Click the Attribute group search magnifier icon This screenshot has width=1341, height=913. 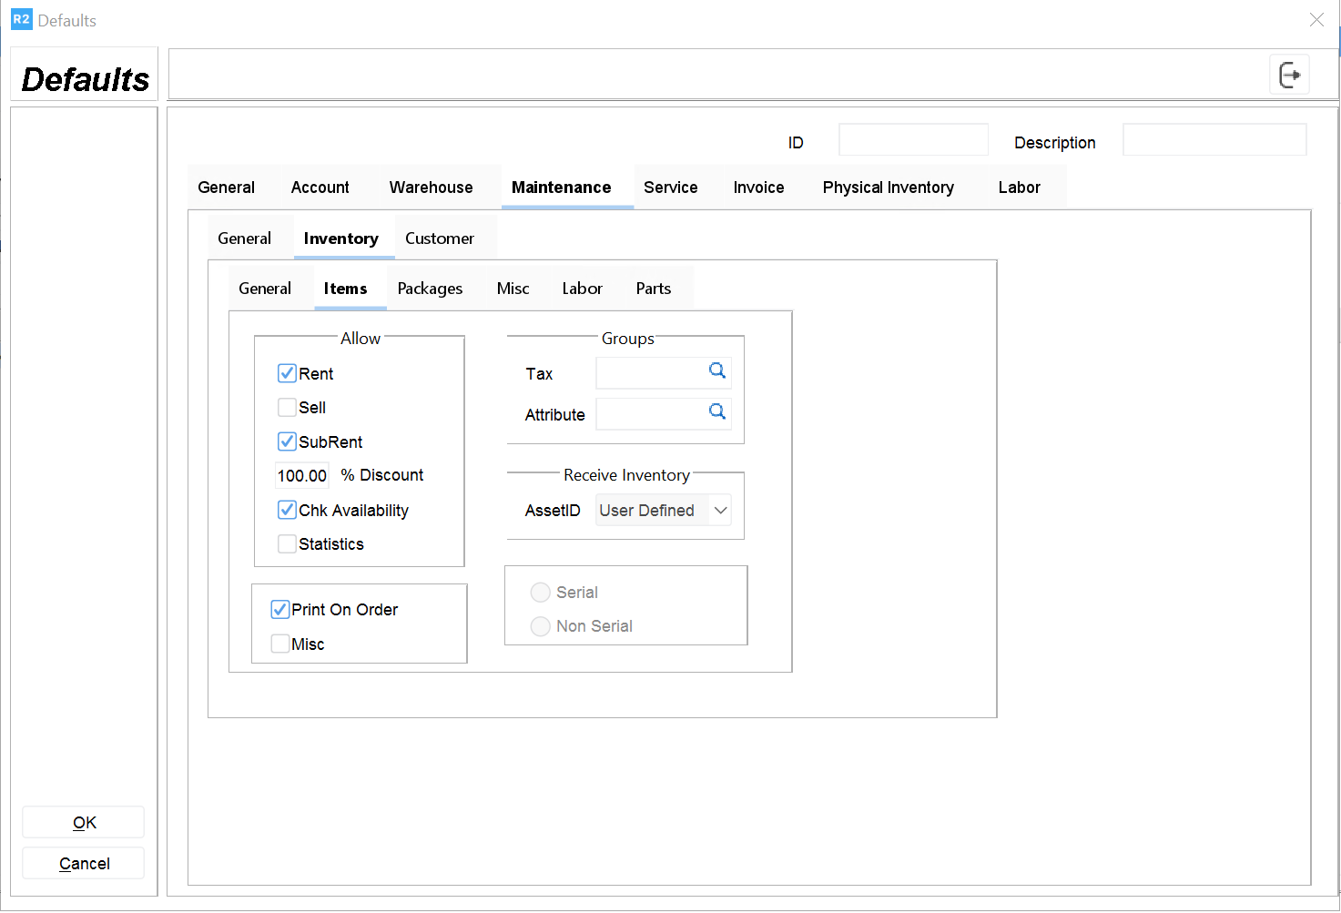click(717, 411)
